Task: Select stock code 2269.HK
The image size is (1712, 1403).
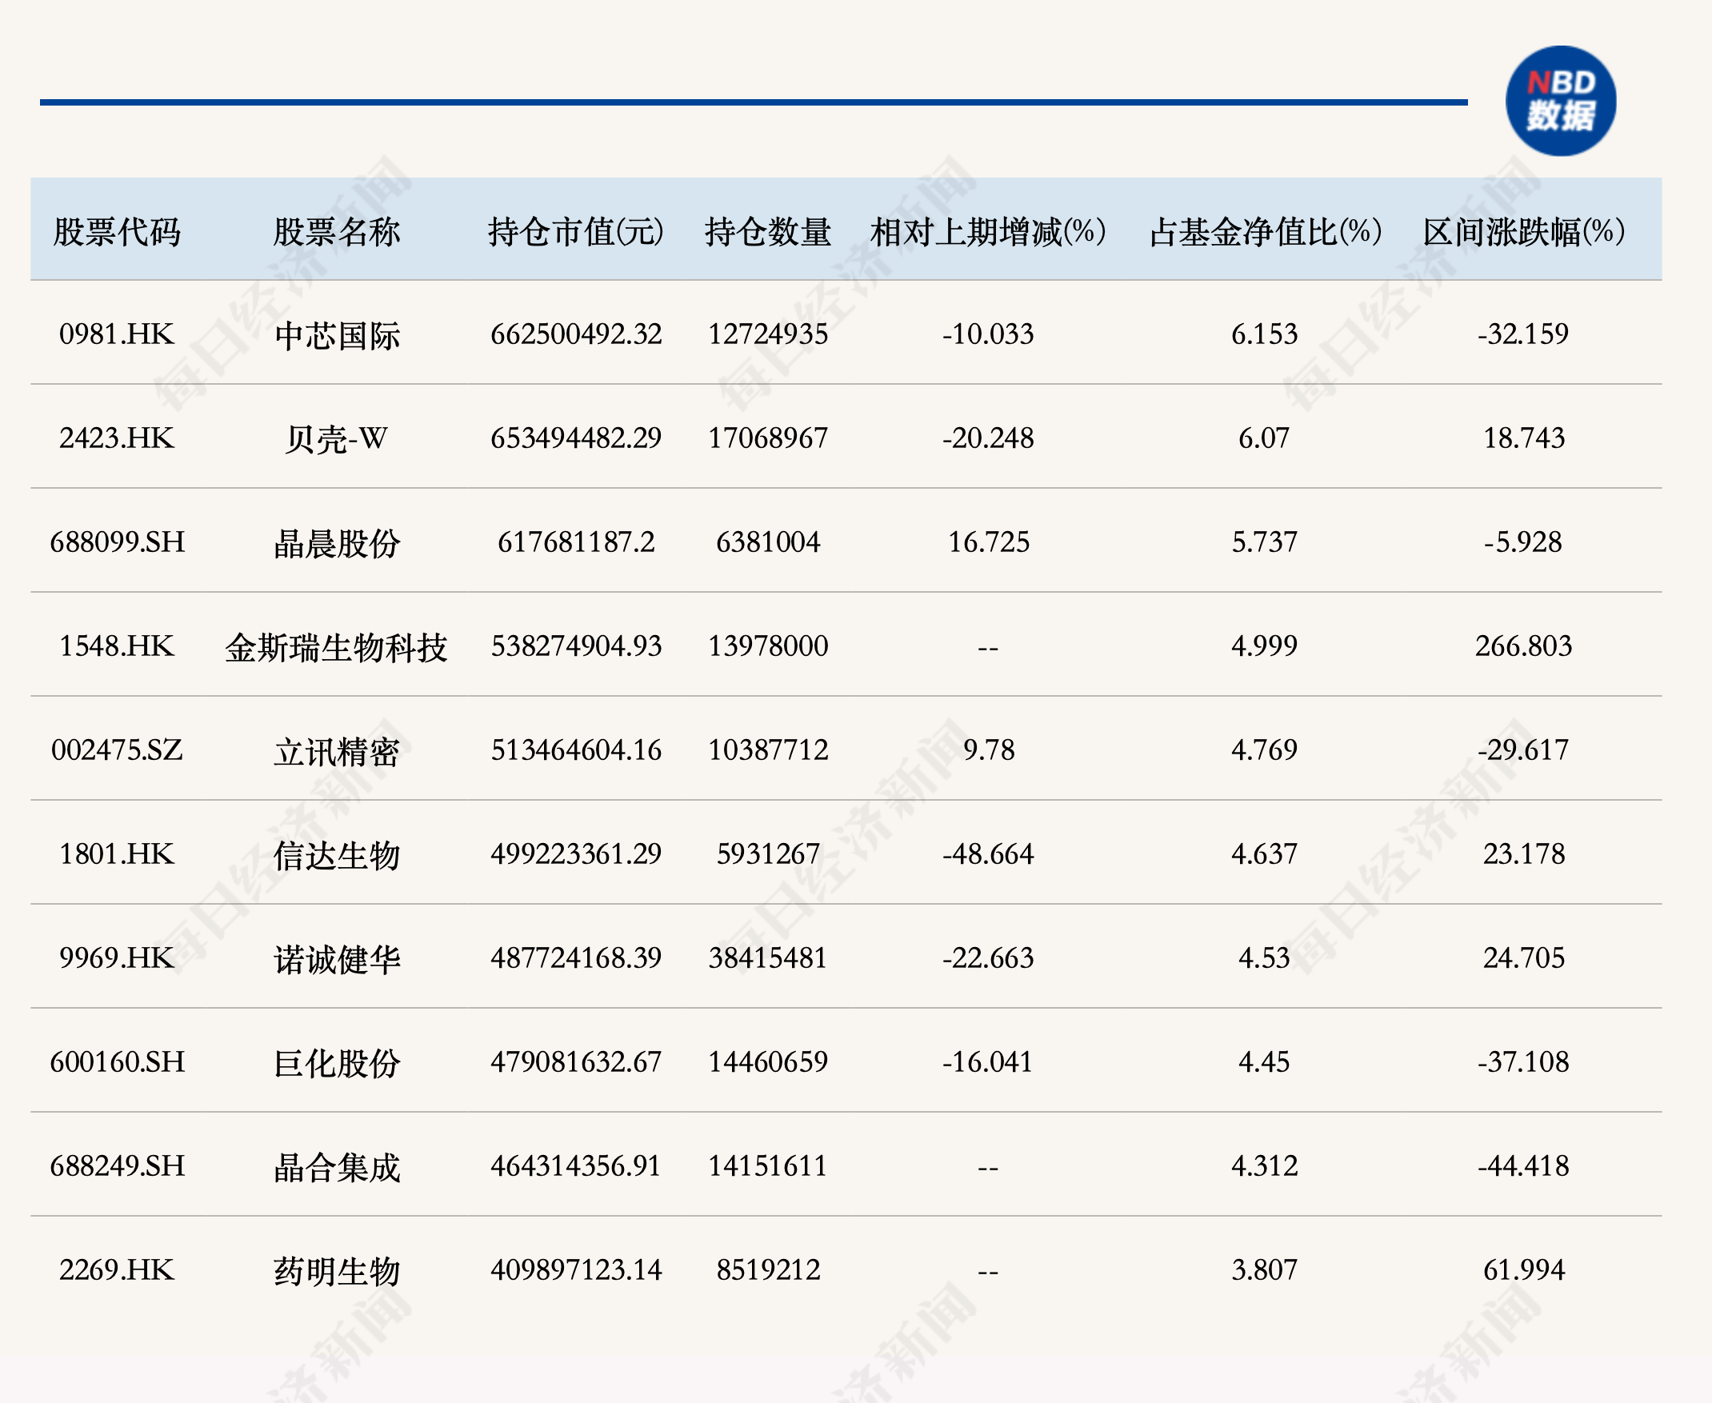Action: [x=118, y=1269]
